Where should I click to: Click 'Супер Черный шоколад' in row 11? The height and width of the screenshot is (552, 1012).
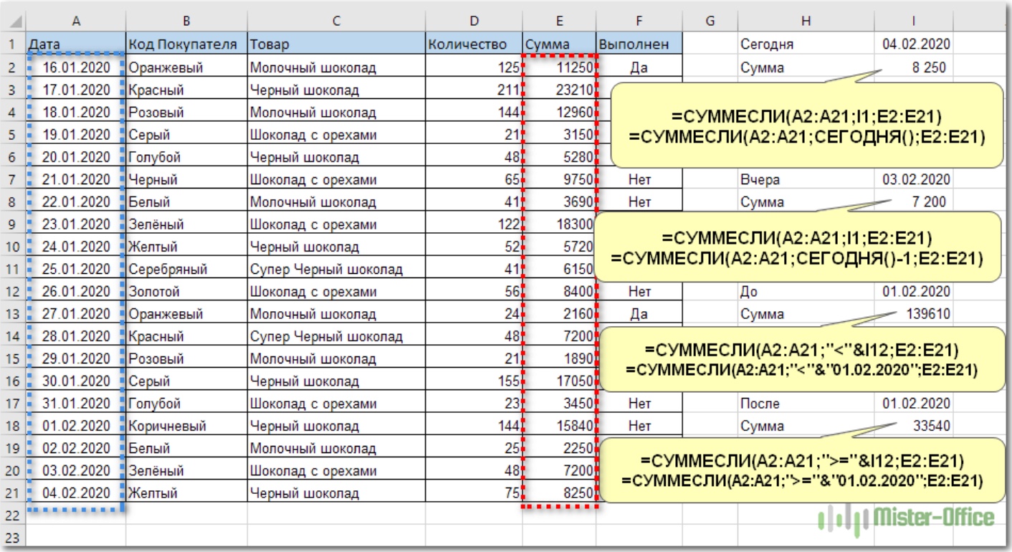click(336, 269)
